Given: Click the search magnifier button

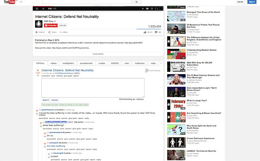Looking at the screenshot, I should 136,2.
